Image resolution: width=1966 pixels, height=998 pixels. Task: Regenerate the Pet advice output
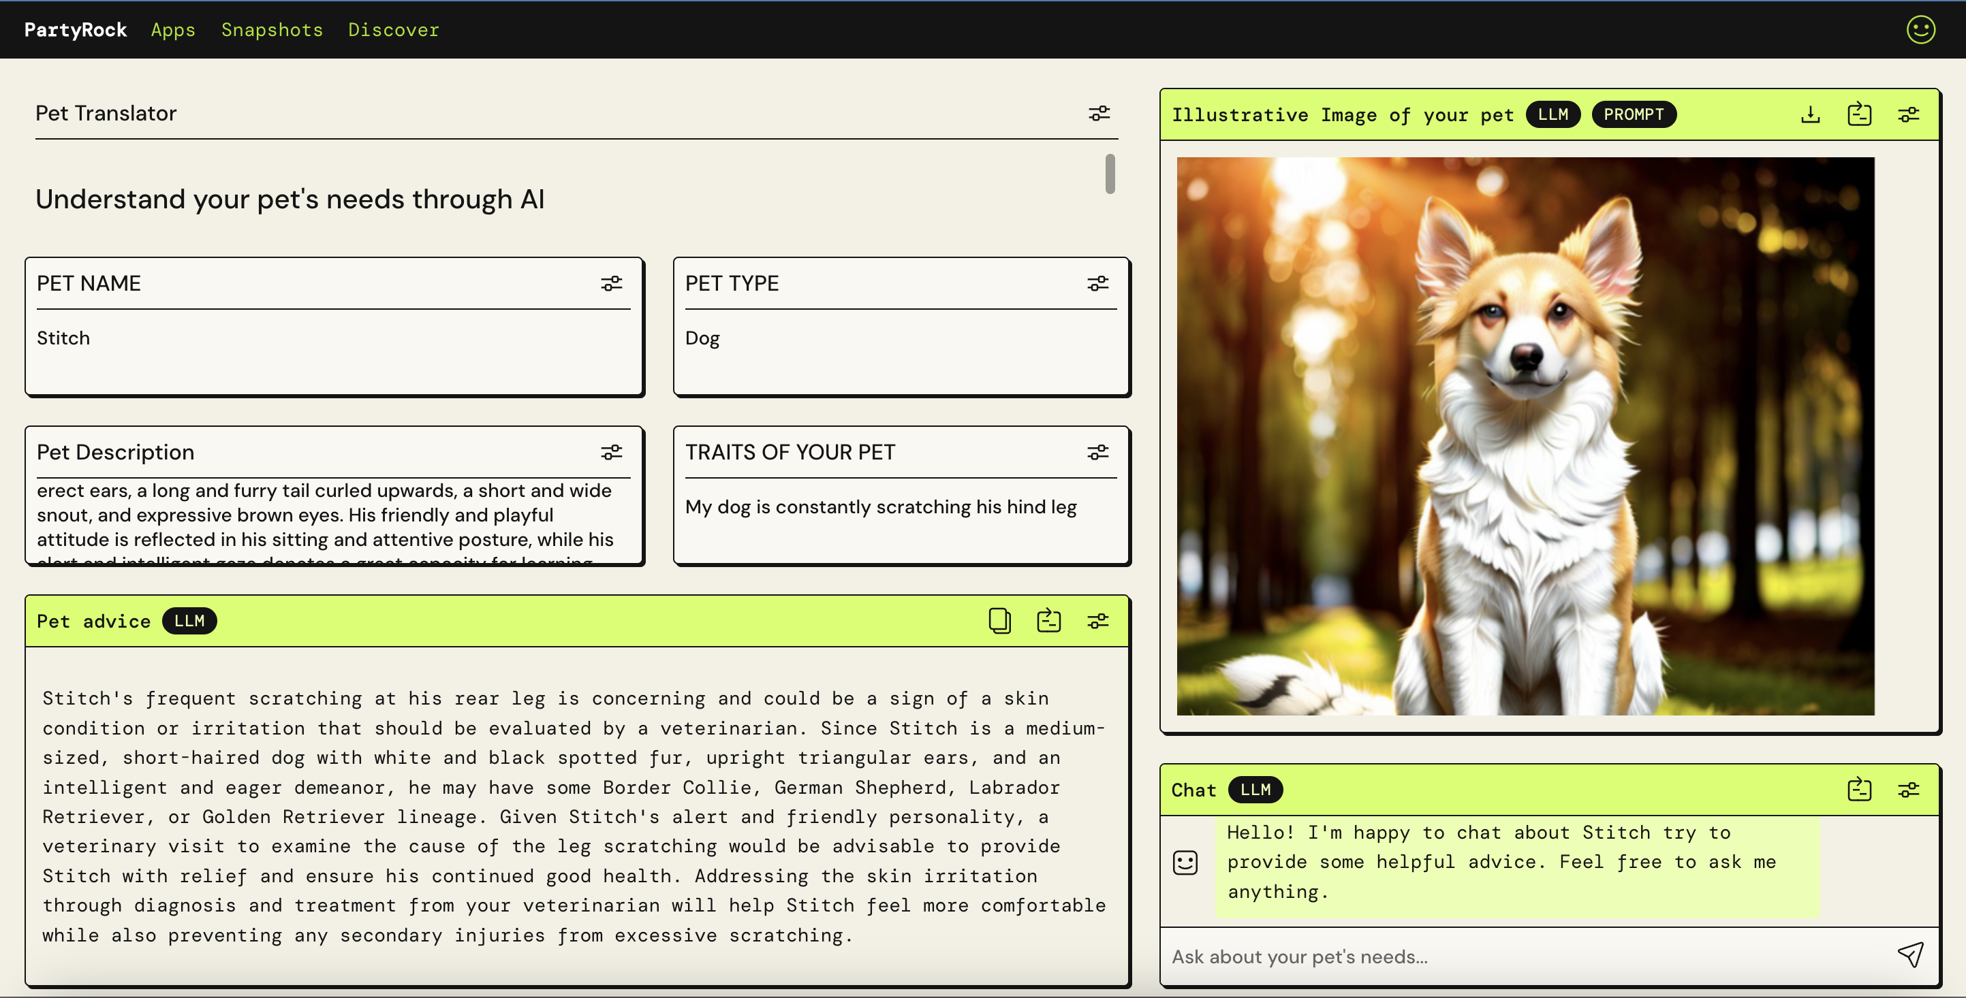[x=1048, y=621]
